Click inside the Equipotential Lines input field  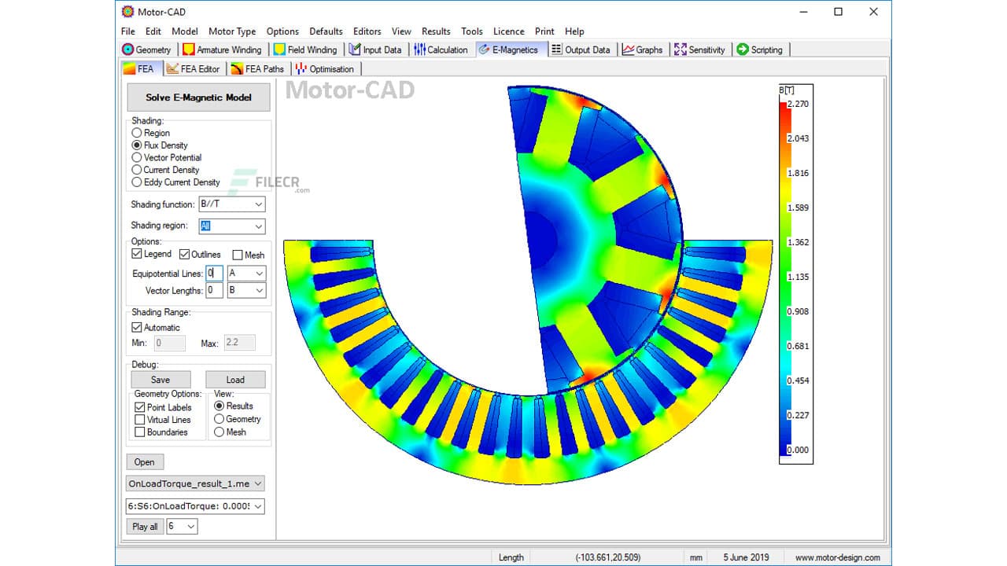[213, 273]
